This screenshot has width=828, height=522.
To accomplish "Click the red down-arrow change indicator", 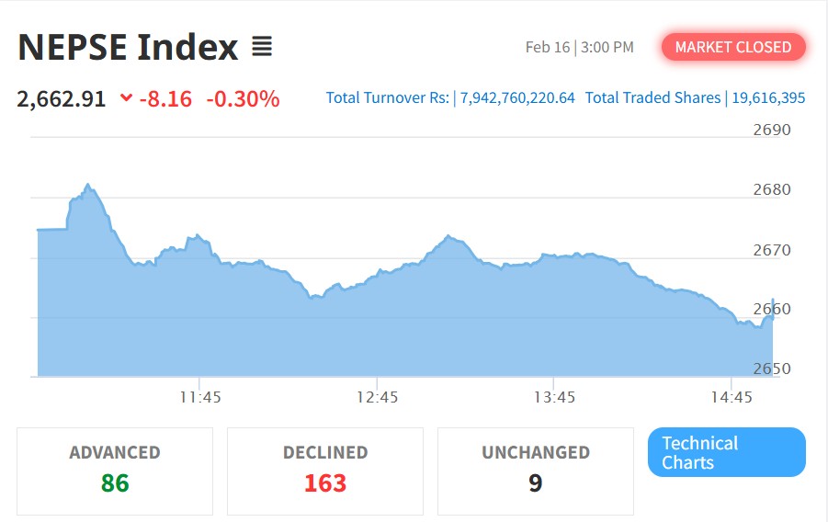I will pyautogui.click(x=127, y=98).
